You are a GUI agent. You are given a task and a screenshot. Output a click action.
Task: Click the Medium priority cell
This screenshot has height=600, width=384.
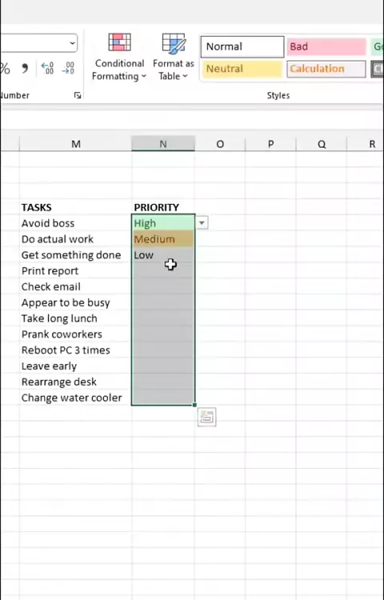coord(163,239)
